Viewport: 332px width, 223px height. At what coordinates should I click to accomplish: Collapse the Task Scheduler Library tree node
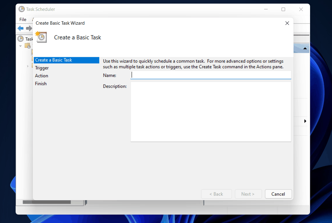20,45
